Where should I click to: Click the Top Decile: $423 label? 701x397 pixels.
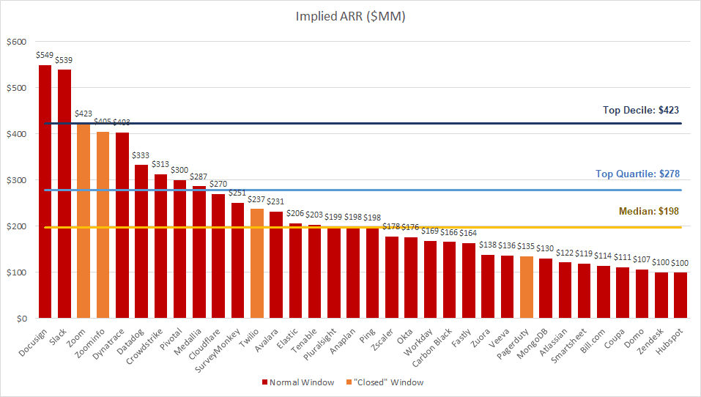coord(641,110)
